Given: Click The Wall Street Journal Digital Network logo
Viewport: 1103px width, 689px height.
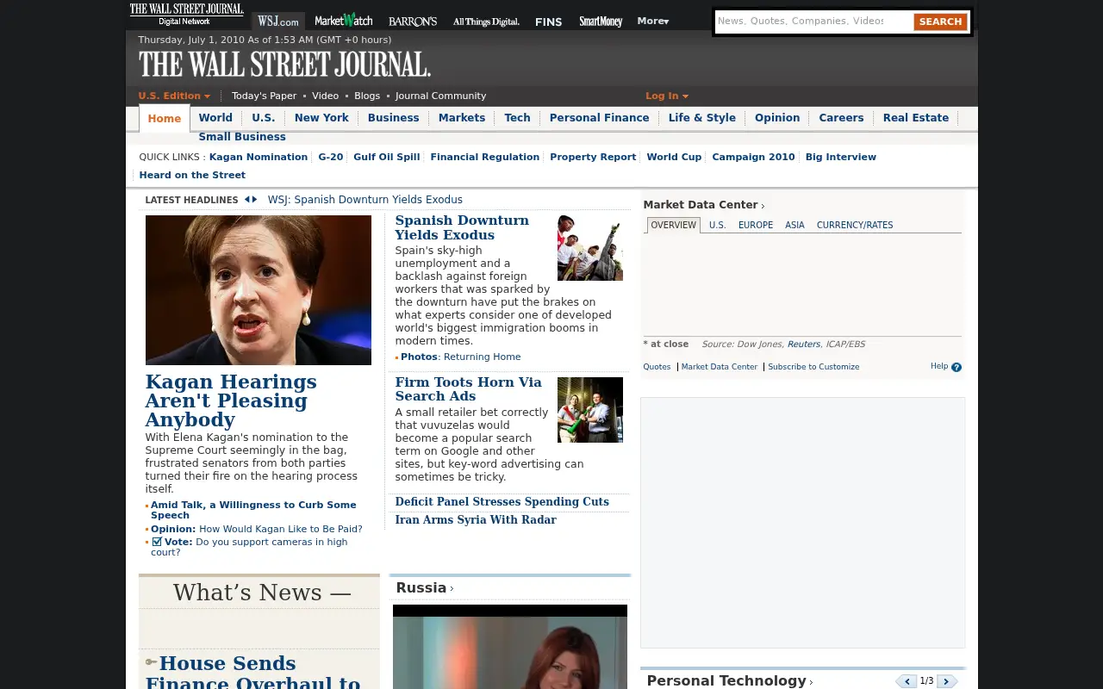Looking at the screenshot, I should pos(186,15).
